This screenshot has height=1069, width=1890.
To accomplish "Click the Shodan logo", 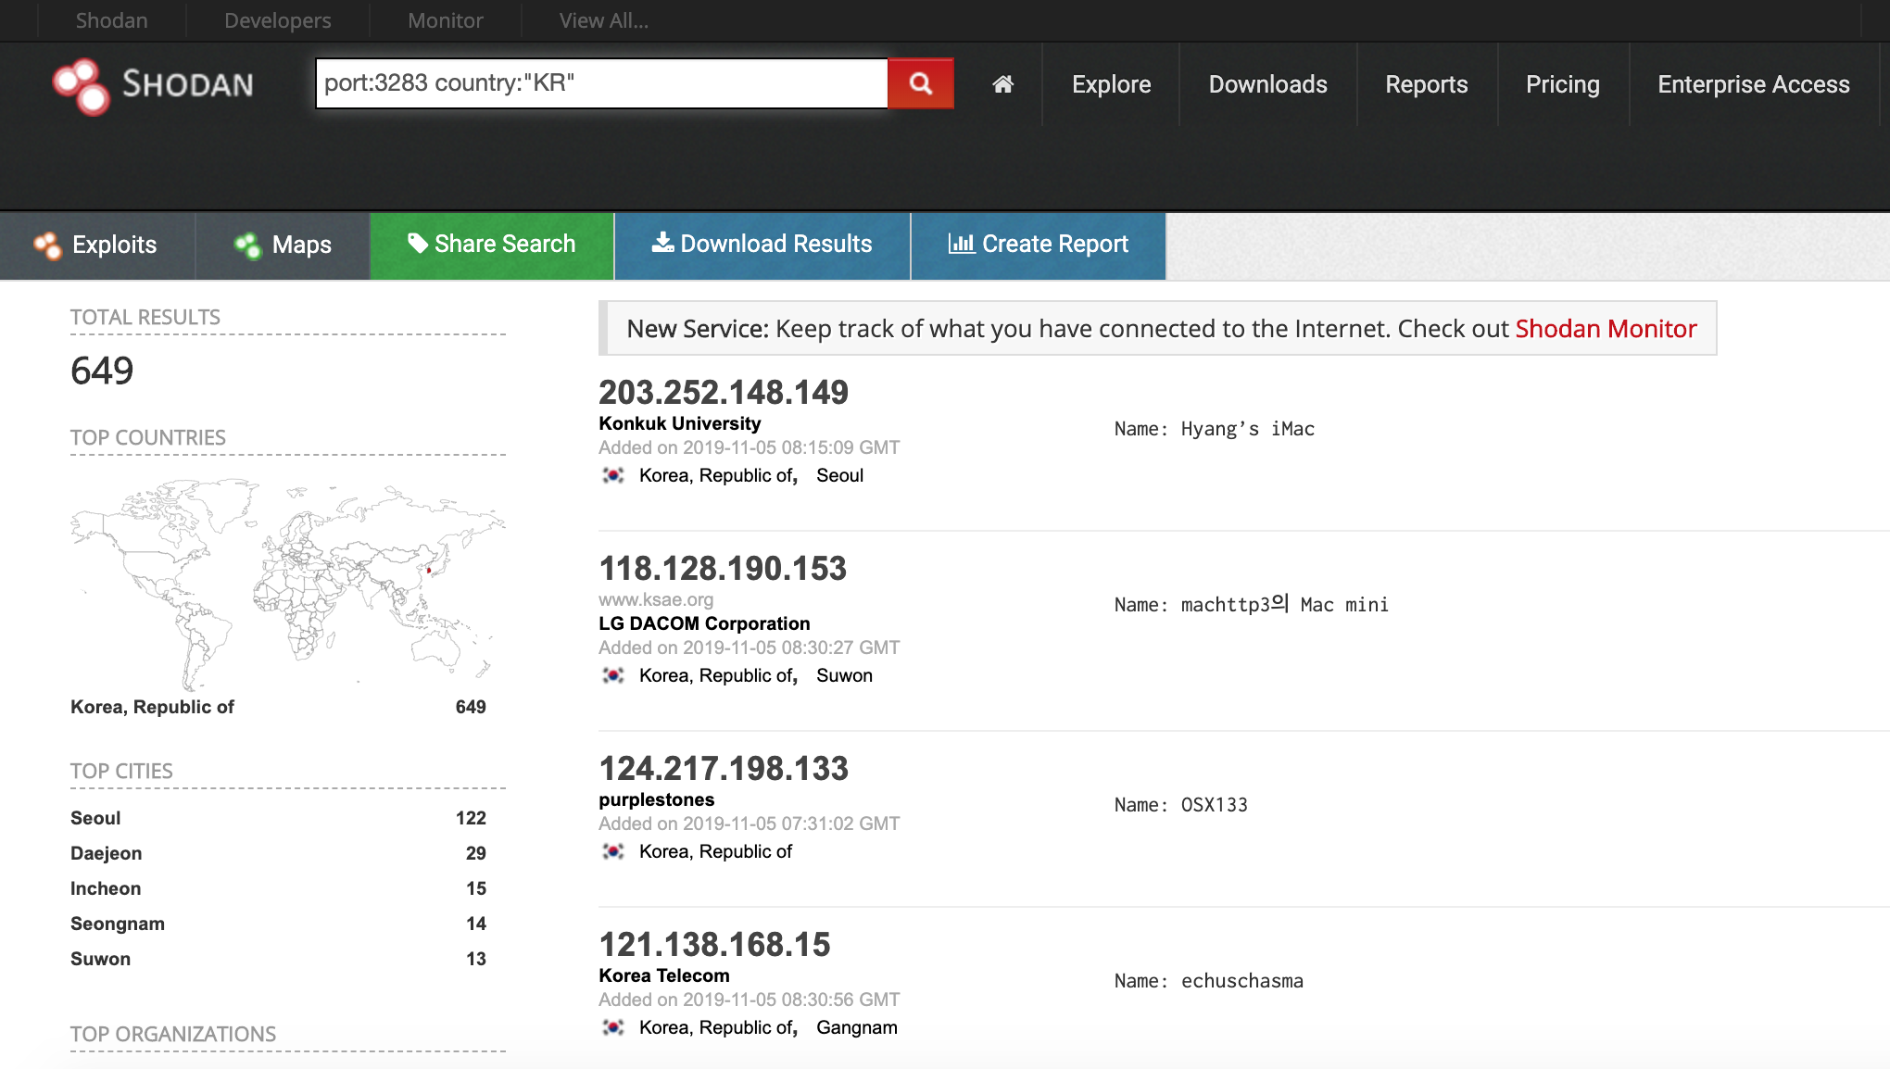I will coord(154,85).
